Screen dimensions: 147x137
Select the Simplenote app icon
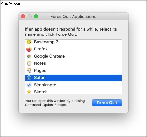29,85
